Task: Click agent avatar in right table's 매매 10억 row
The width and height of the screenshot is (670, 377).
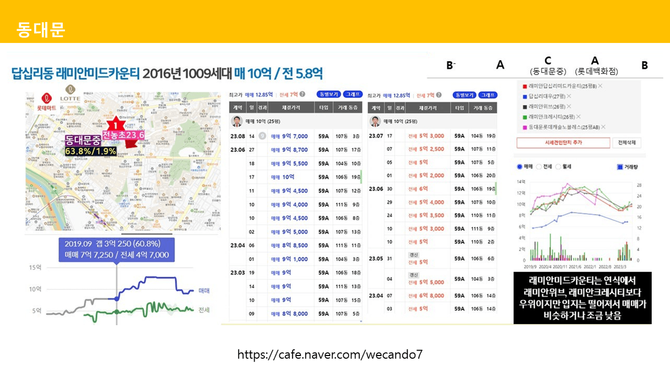Action: pos(375,122)
